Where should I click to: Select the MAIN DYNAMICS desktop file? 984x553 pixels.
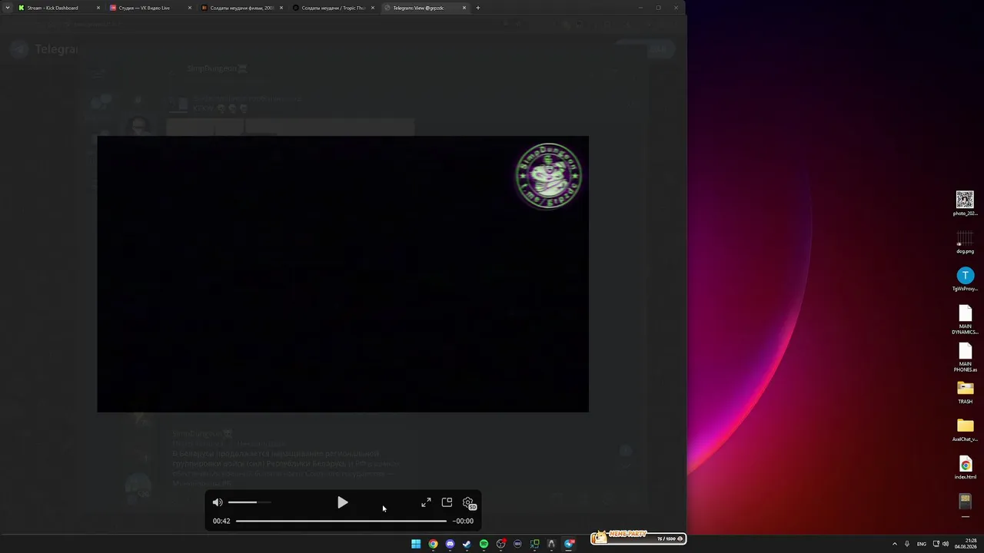coord(965,320)
